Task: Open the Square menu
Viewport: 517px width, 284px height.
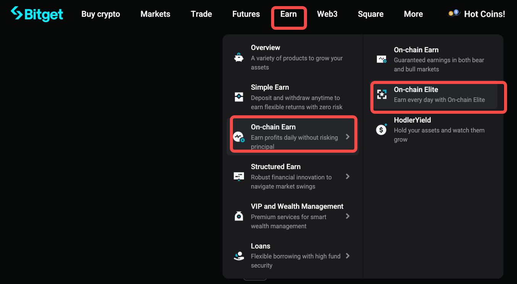Action: pyautogui.click(x=371, y=14)
